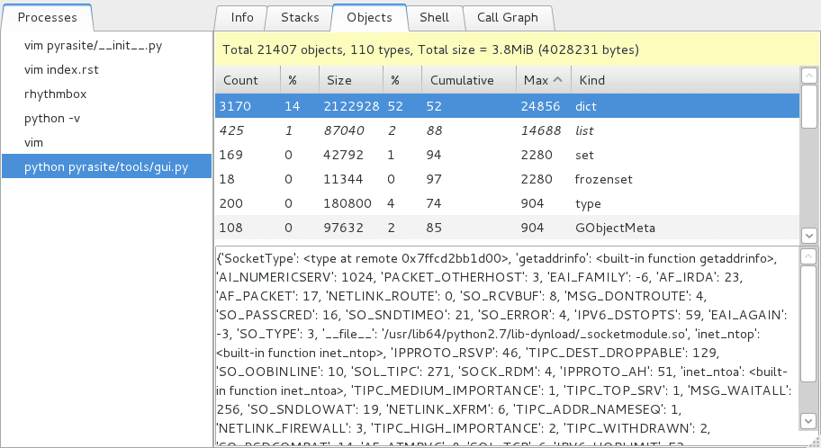This screenshot has height=448, width=821.
Task: Open the Stacks tab
Action: click(300, 17)
